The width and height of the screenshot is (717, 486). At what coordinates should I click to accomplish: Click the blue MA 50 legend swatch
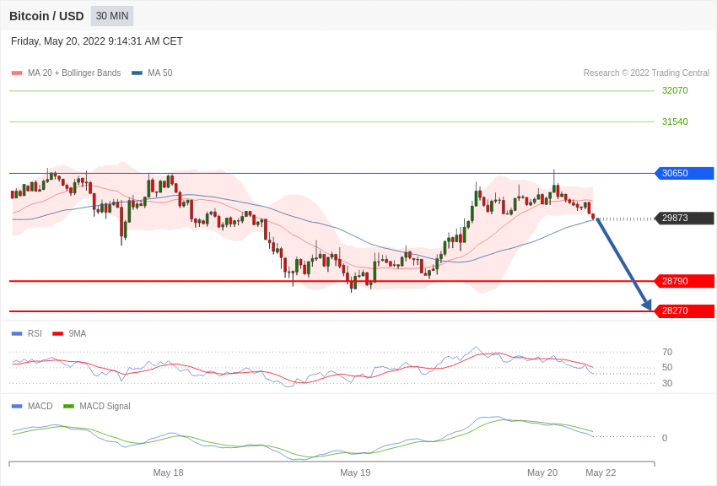[x=137, y=73]
